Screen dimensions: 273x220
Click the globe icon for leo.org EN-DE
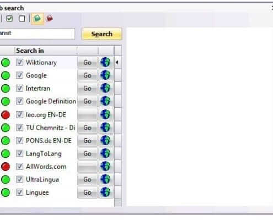point(105,115)
